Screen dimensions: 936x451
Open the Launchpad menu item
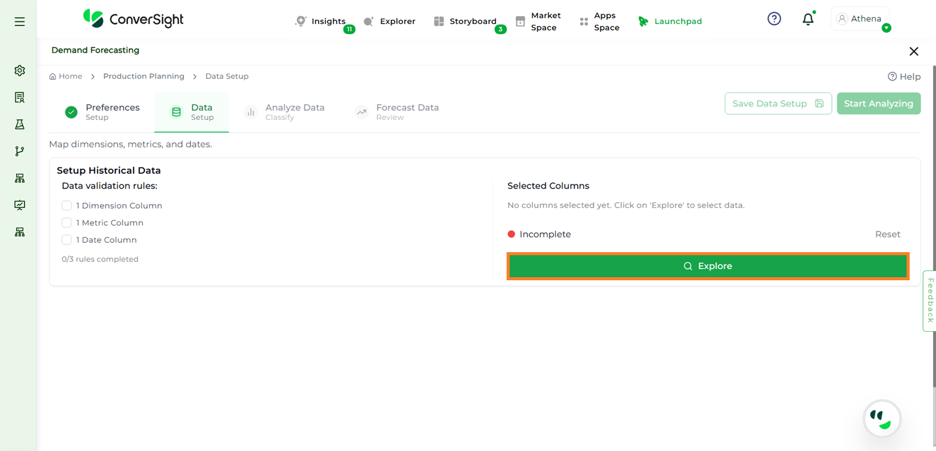coord(670,21)
